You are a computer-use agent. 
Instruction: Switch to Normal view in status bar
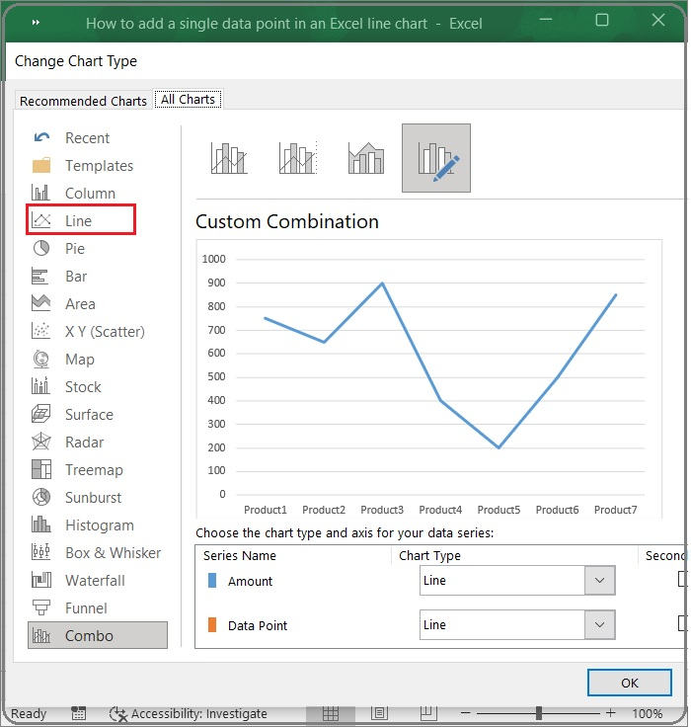coord(331,713)
